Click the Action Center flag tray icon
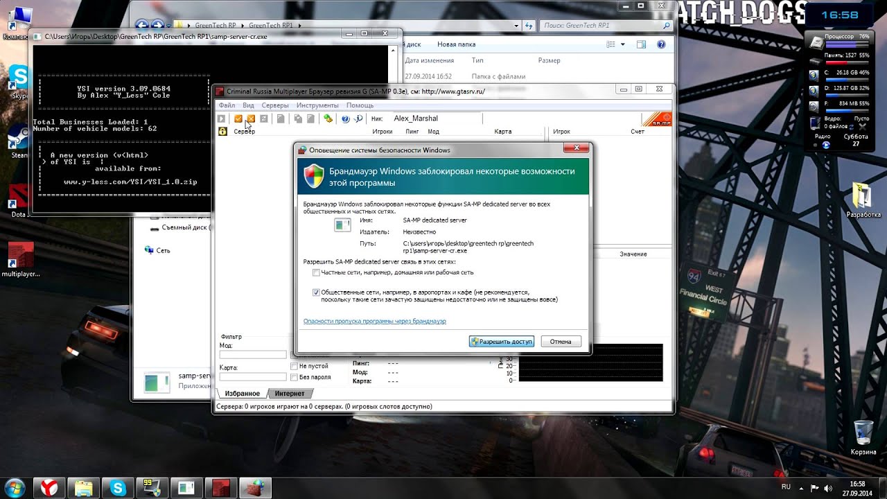 pos(815,488)
